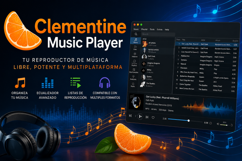Sort by the Title column header
The image size is (242, 161).
[183, 40]
